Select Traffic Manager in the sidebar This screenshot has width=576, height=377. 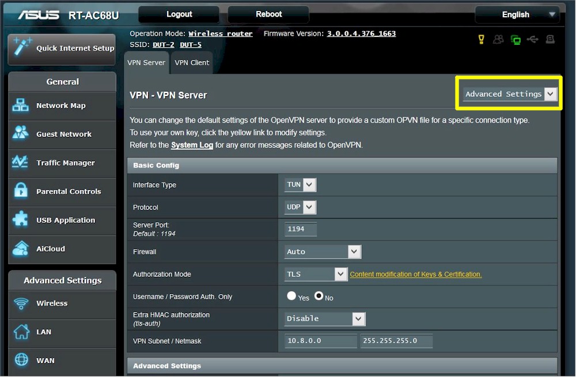62,163
